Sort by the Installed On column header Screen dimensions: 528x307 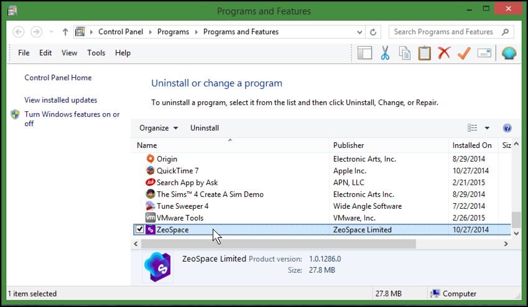pos(473,145)
